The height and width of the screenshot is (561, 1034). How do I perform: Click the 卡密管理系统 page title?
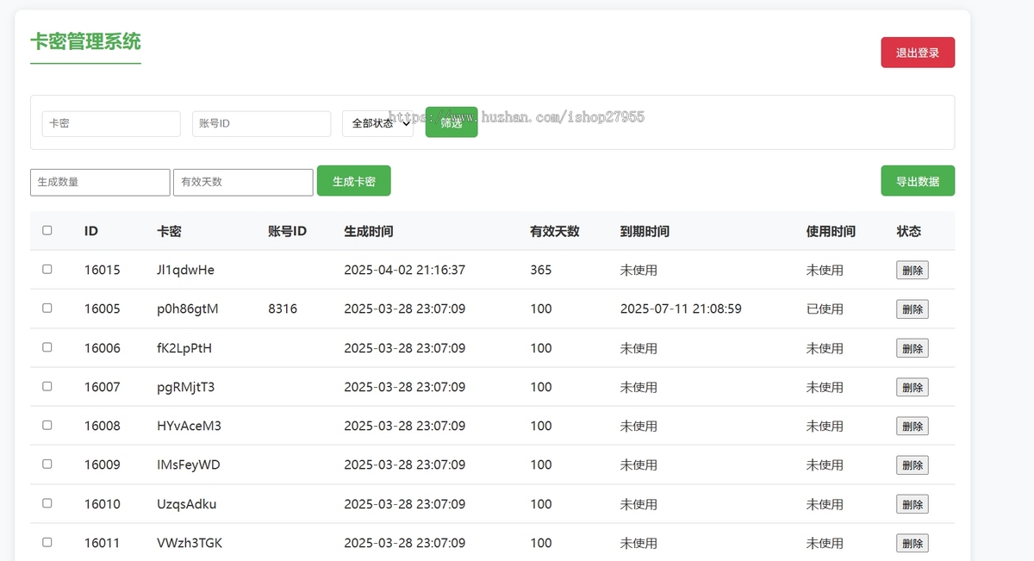pyautogui.click(x=85, y=41)
